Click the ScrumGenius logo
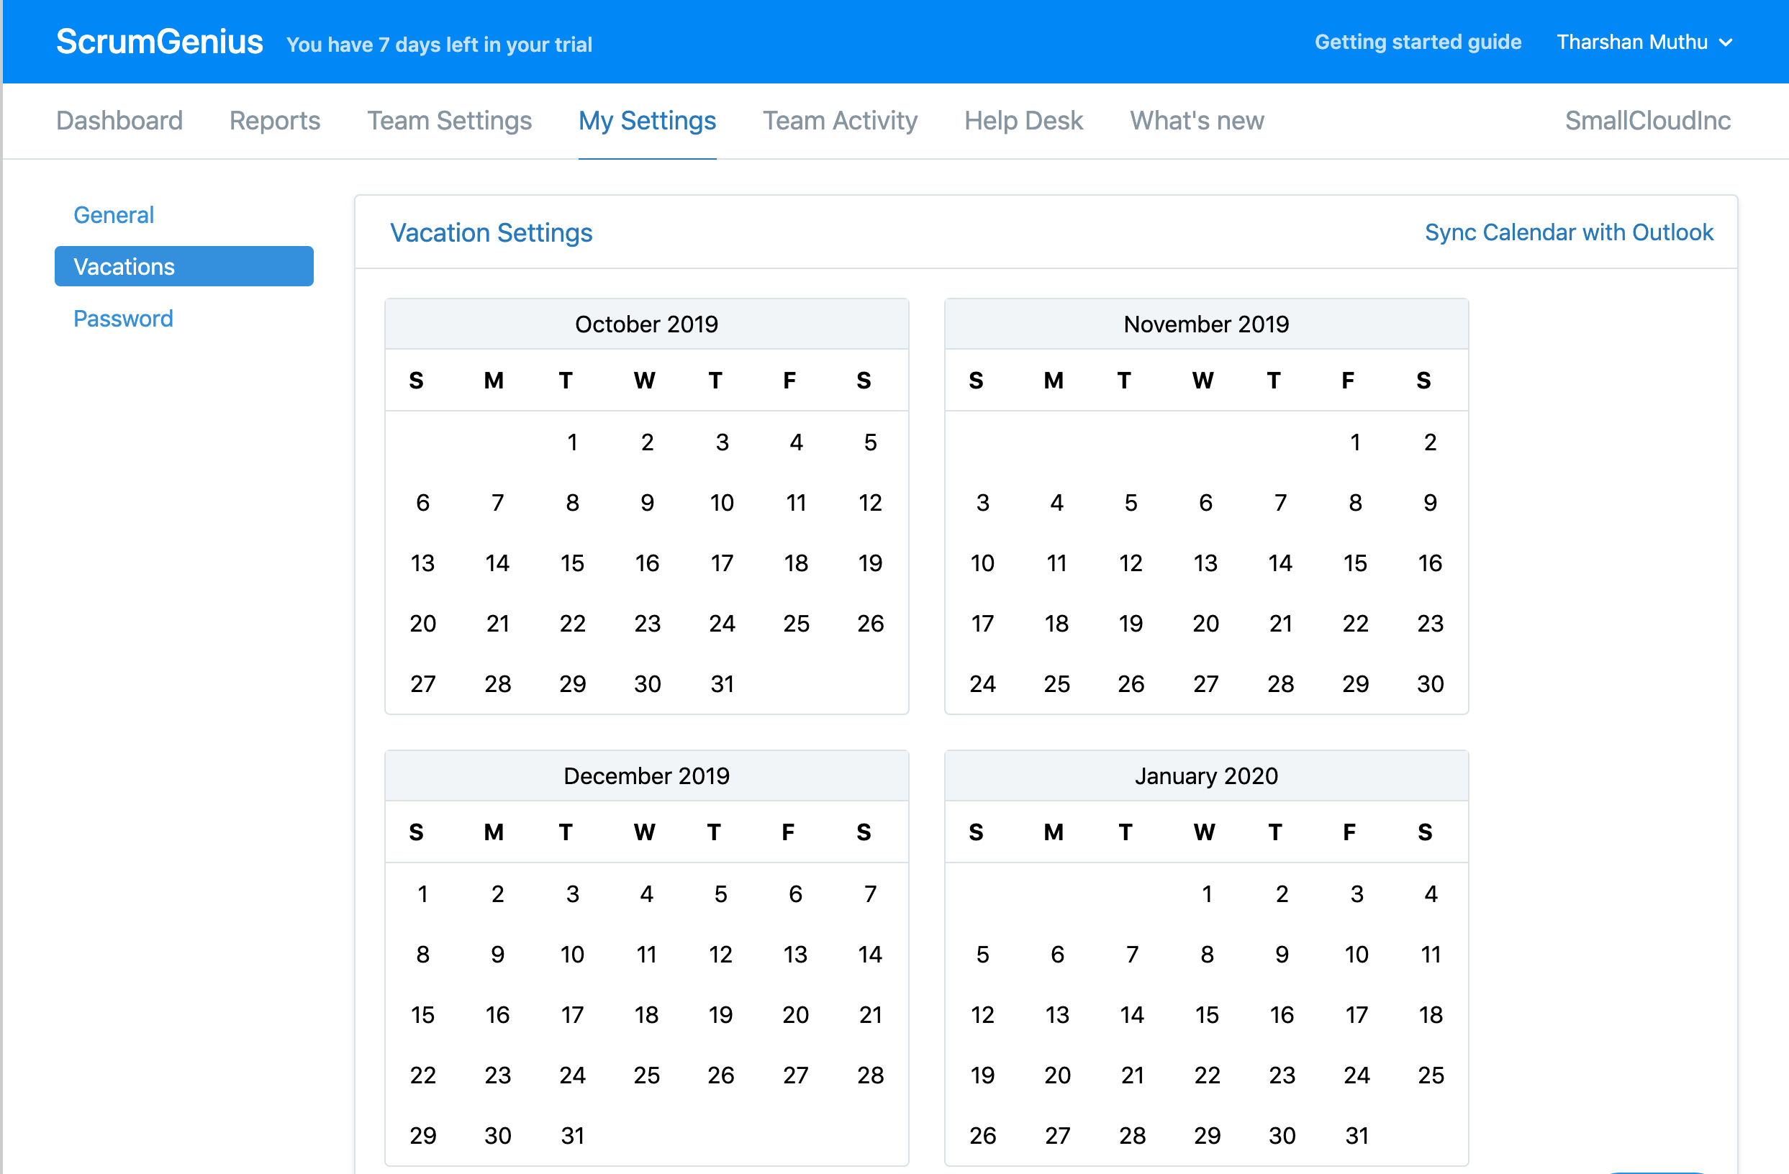The height and width of the screenshot is (1174, 1789). tap(159, 42)
